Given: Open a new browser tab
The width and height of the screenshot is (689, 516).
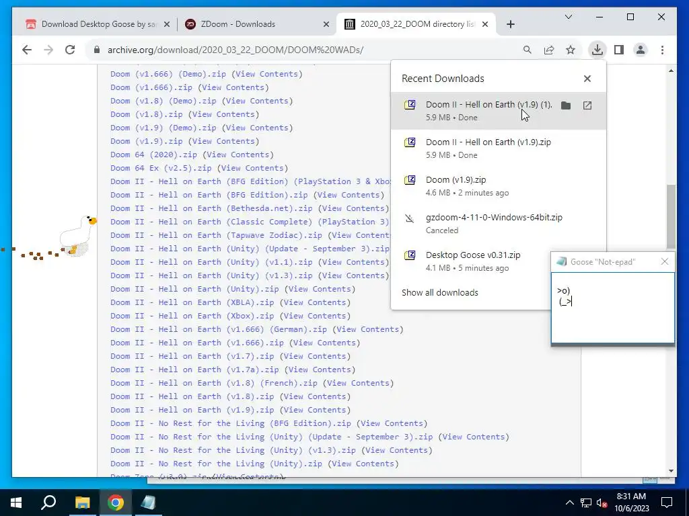Looking at the screenshot, I should pyautogui.click(x=511, y=24).
